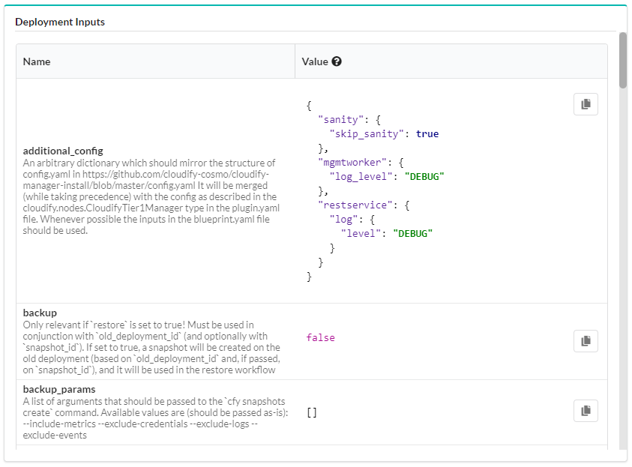This screenshot has width=632, height=467.
Task: Click the "sanity" key in JSON
Action: click(x=340, y=120)
